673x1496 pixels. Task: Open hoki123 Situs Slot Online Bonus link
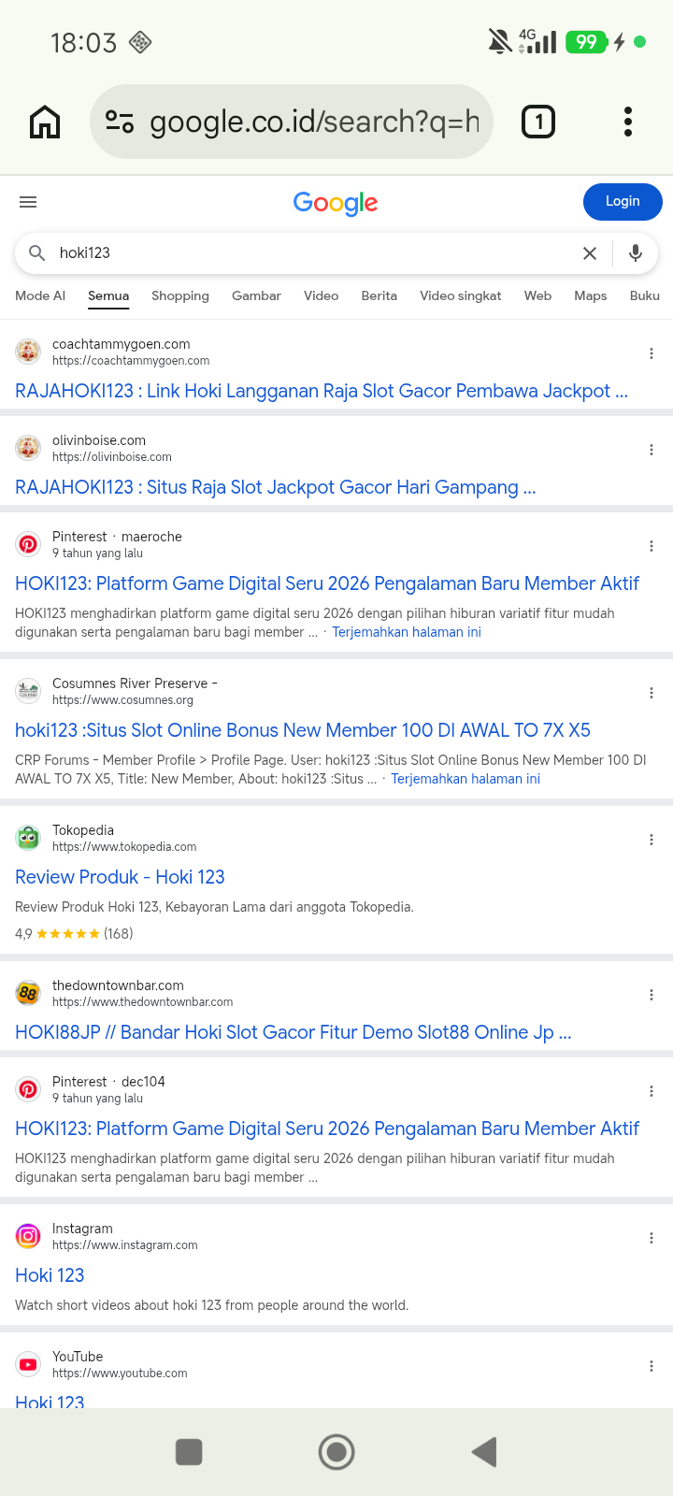tap(303, 730)
